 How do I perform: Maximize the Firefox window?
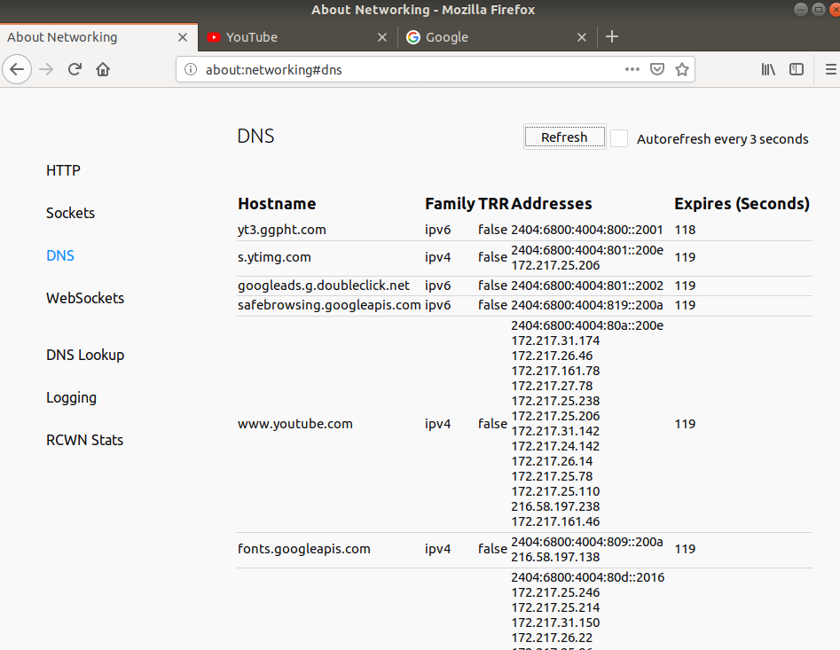pos(819,10)
